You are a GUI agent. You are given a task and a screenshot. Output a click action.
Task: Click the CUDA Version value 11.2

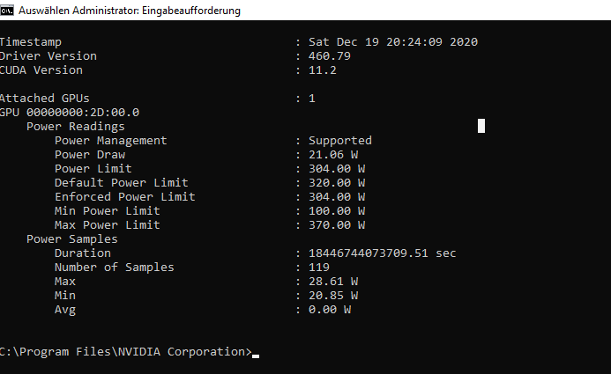tap(322, 70)
